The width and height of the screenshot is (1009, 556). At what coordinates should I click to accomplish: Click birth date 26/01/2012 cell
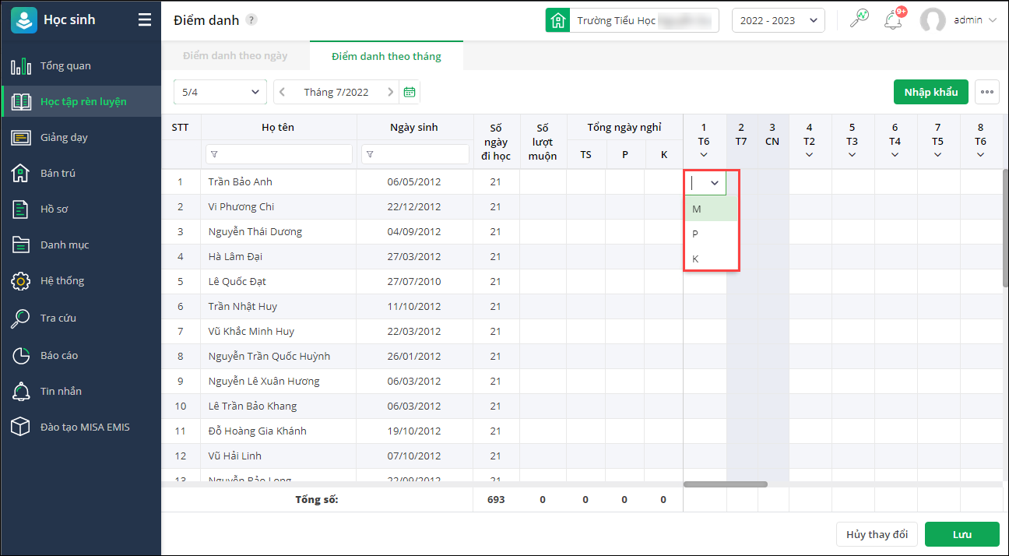[x=414, y=356]
